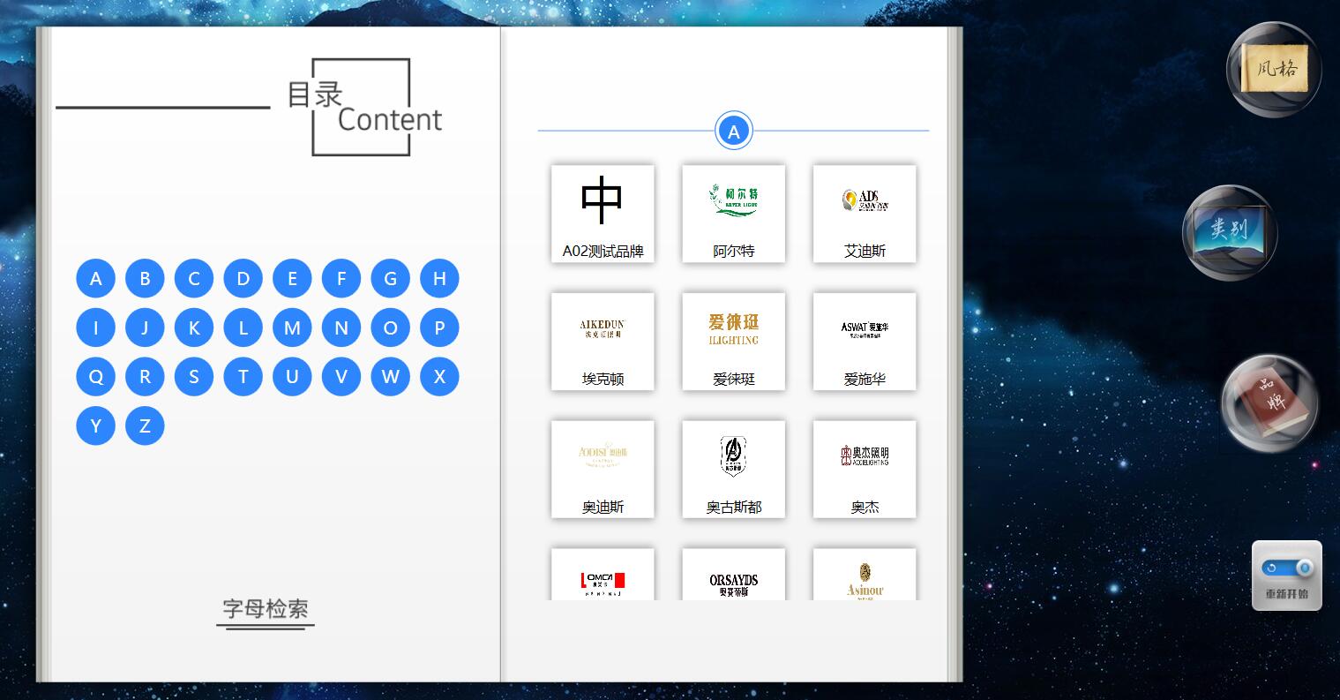This screenshot has width=1340, height=700.
Task: View the 奥迪斯 brand
Action: coord(603,470)
